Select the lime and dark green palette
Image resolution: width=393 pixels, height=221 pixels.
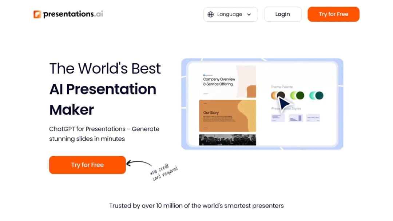[x=297, y=95]
